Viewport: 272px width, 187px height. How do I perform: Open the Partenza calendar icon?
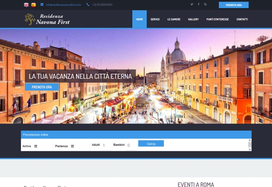tap(72, 146)
